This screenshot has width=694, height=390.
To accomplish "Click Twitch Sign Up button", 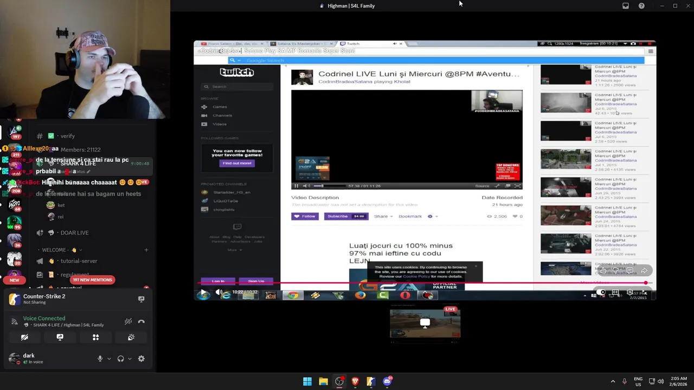I will click(x=256, y=281).
